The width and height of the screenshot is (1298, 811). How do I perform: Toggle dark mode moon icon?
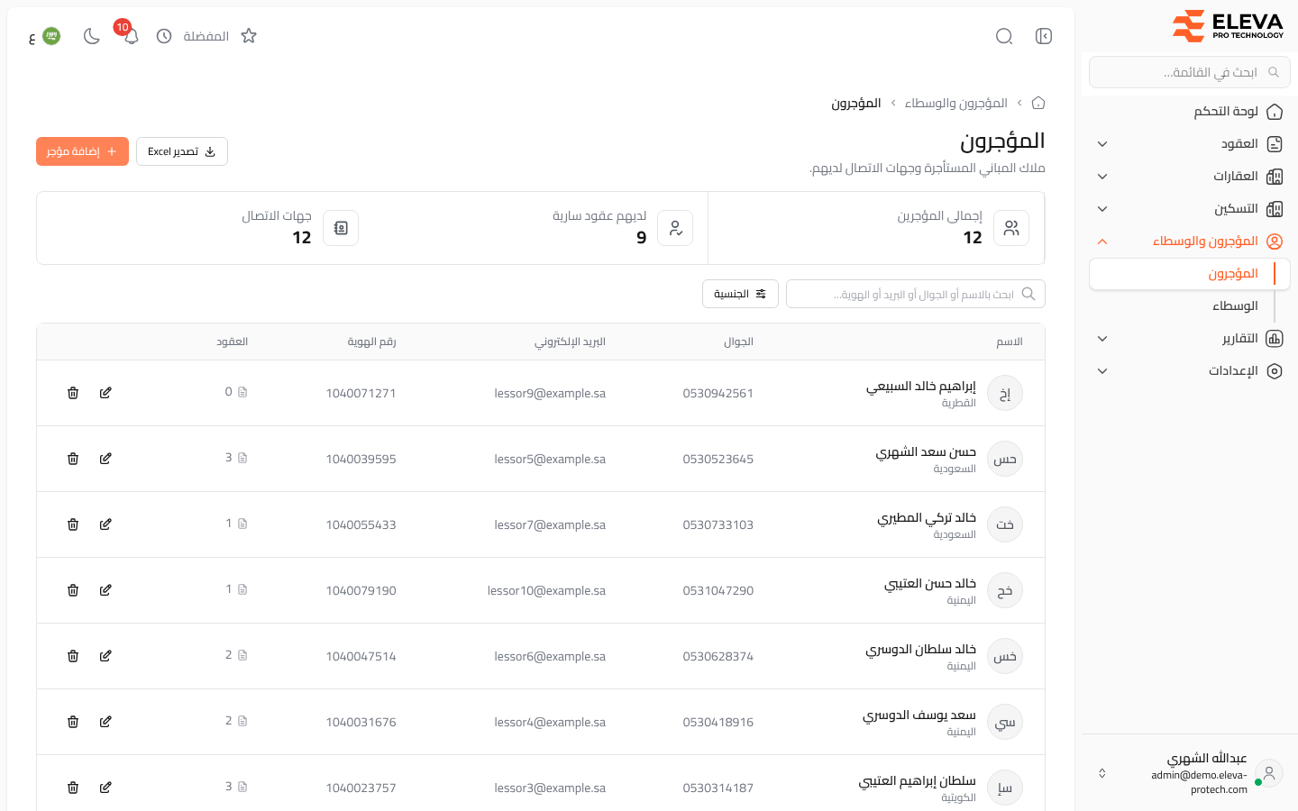(91, 36)
